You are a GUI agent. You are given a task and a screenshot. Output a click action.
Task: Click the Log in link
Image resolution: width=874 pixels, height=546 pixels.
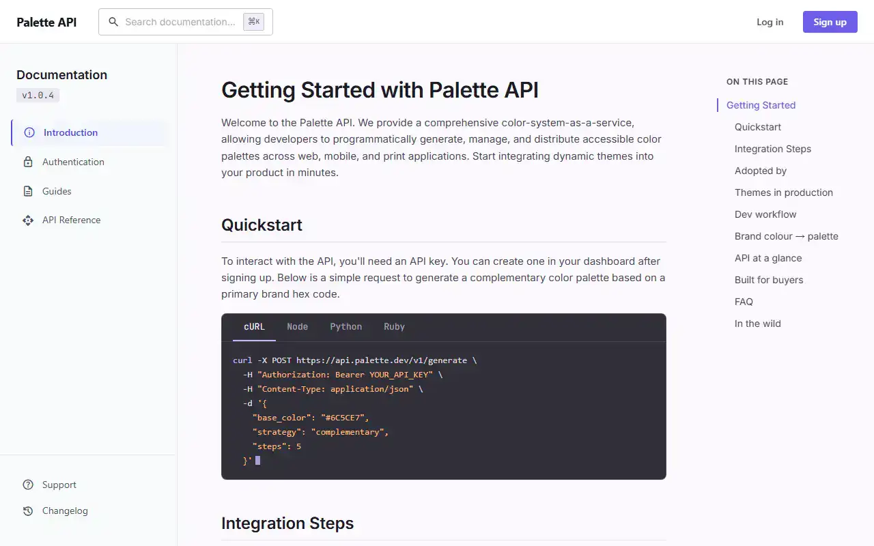[770, 22]
